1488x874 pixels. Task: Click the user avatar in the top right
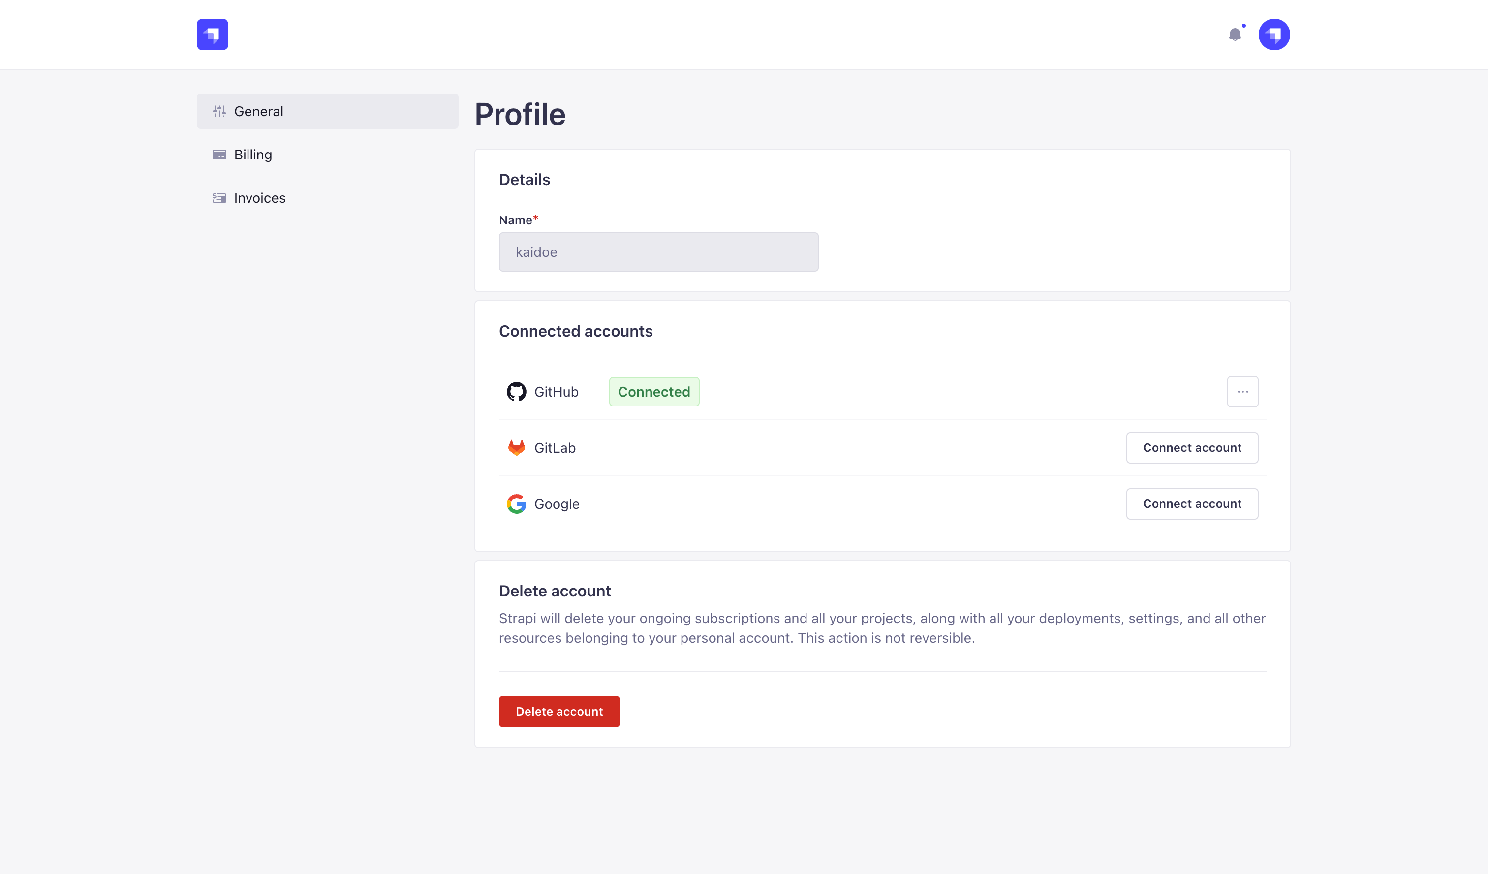(1273, 34)
